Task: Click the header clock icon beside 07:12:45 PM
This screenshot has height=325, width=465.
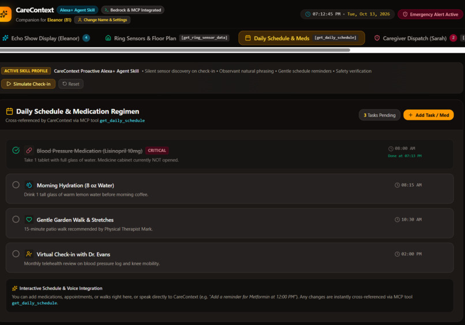Action: [x=308, y=14]
